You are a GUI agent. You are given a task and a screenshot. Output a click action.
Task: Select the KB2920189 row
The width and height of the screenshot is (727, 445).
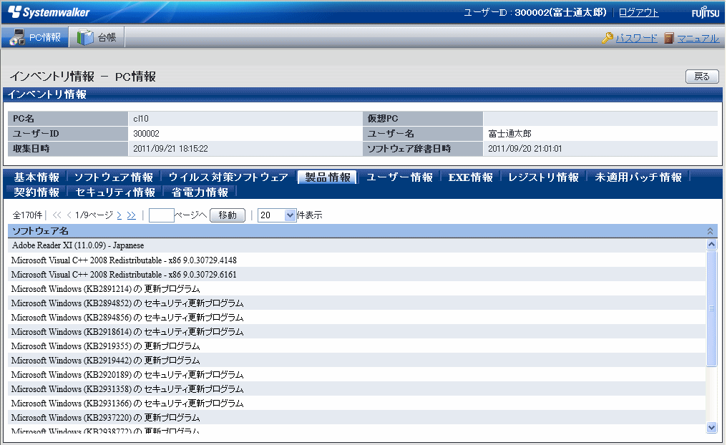357,375
